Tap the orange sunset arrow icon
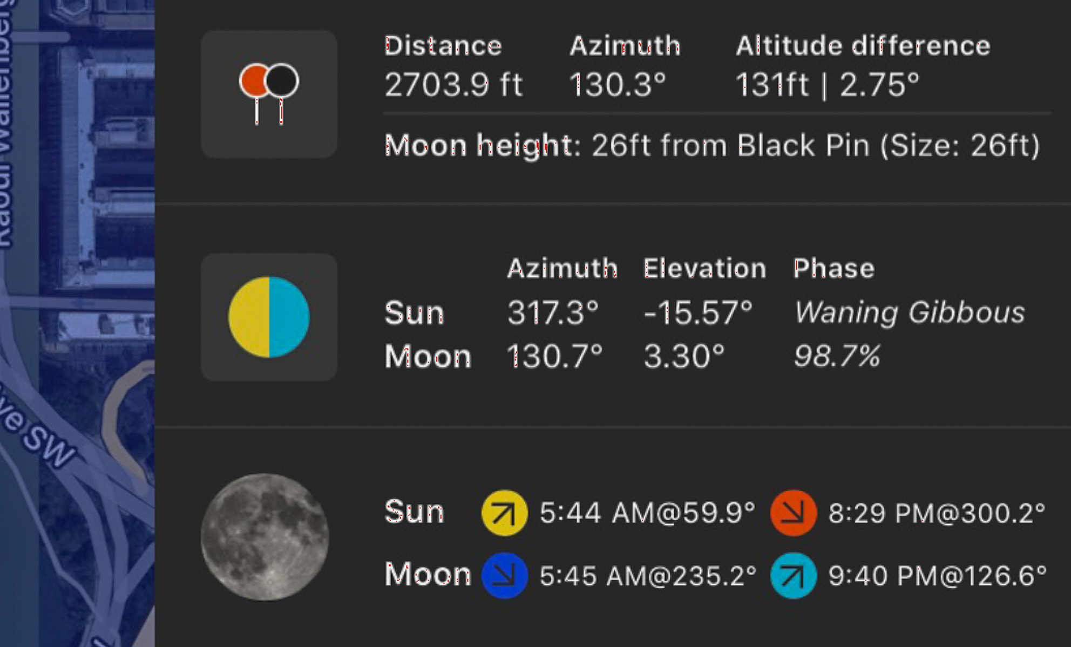Screen dimensions: 1071x647 793,513
